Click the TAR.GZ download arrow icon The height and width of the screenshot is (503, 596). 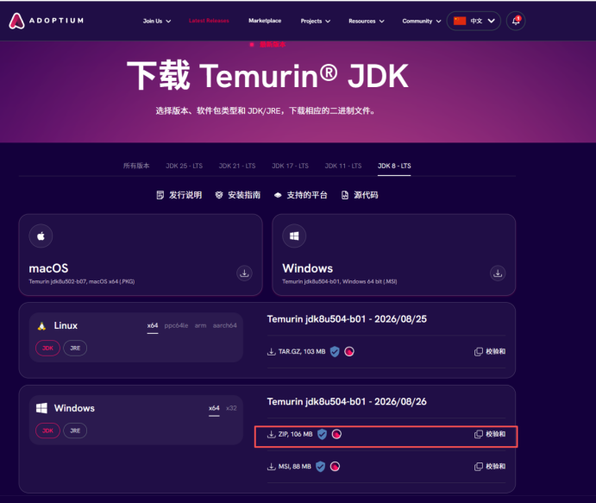click(x=272, y=352)
